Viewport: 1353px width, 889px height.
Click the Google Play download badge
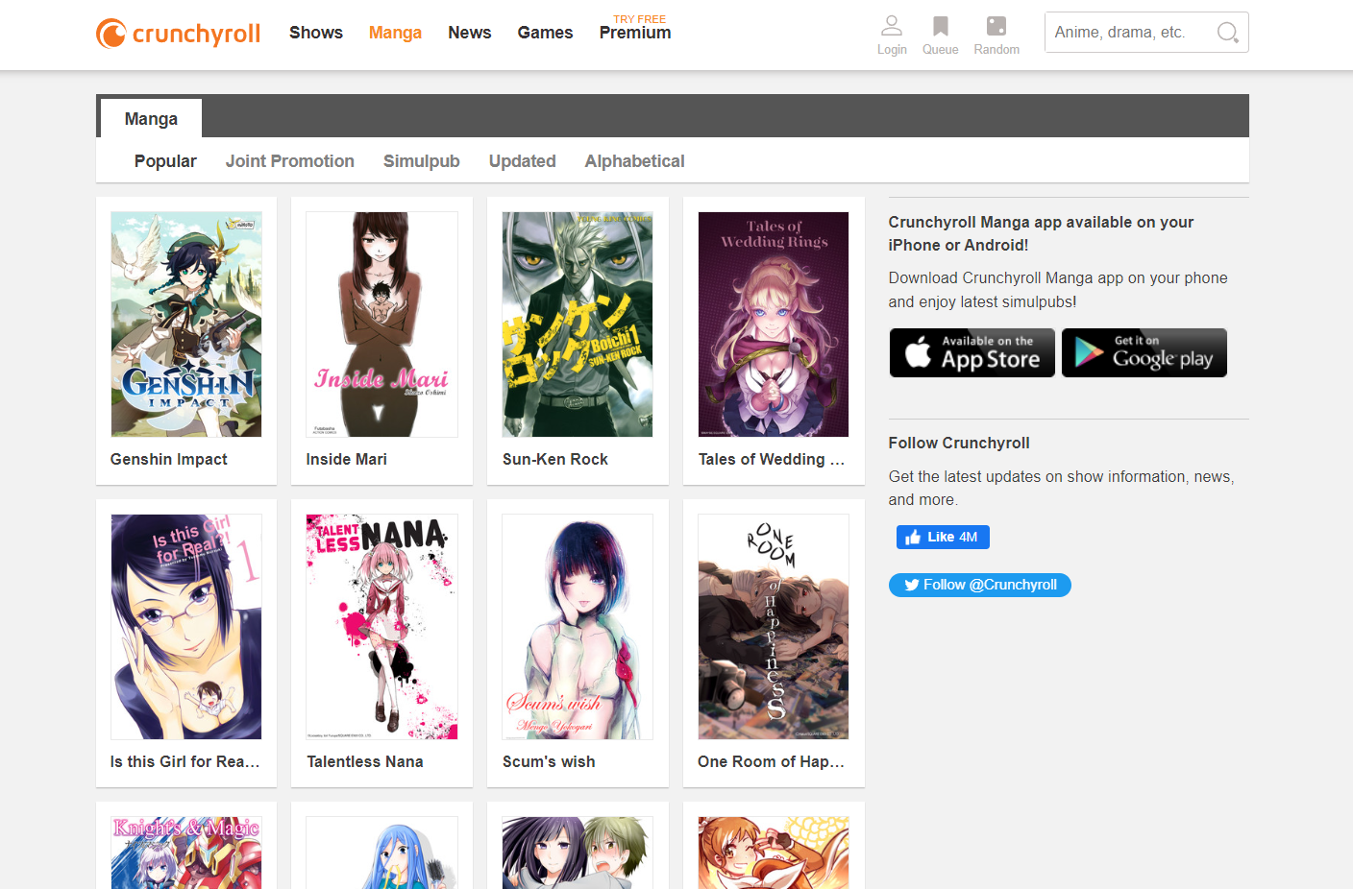coord(1144,352)
